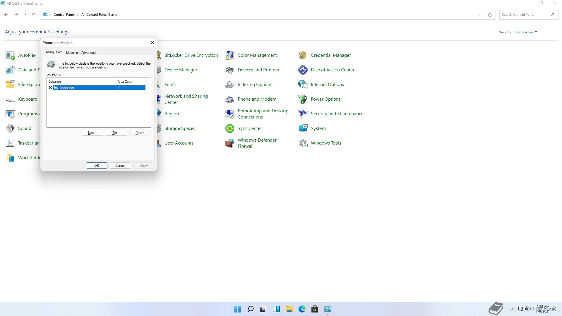Open the Sync Center icon
The width and height of the screenshot is (562, 316).
[x=230, y=128]
